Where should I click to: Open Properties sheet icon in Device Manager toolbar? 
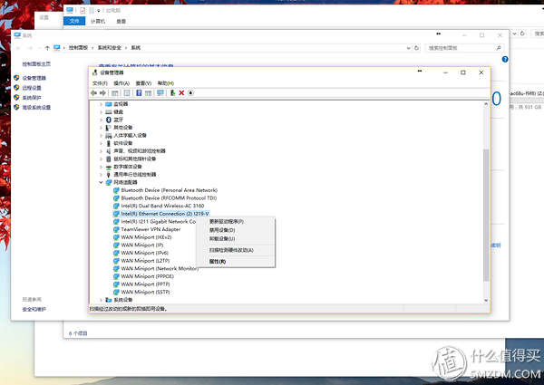coord(127,93)
